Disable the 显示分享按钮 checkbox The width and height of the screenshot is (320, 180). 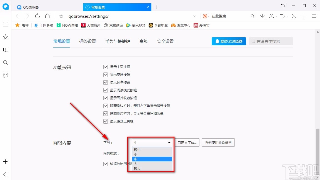[106, 82]
